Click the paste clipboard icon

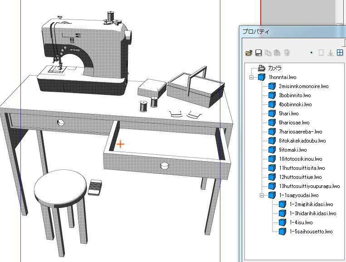(277, 53)
